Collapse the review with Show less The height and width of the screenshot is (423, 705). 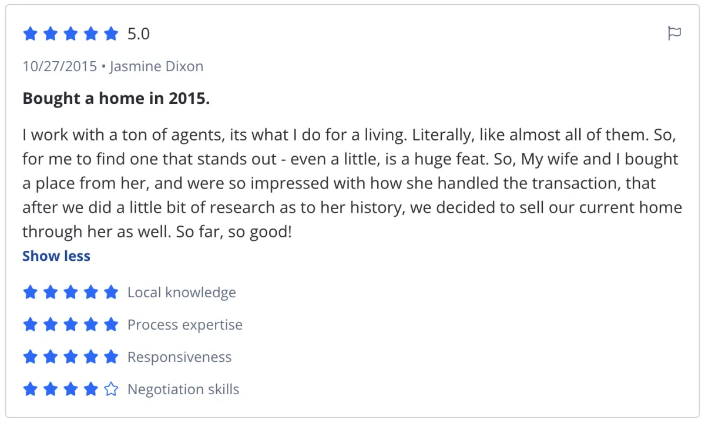pyautogui.click(x=56, y=256)
